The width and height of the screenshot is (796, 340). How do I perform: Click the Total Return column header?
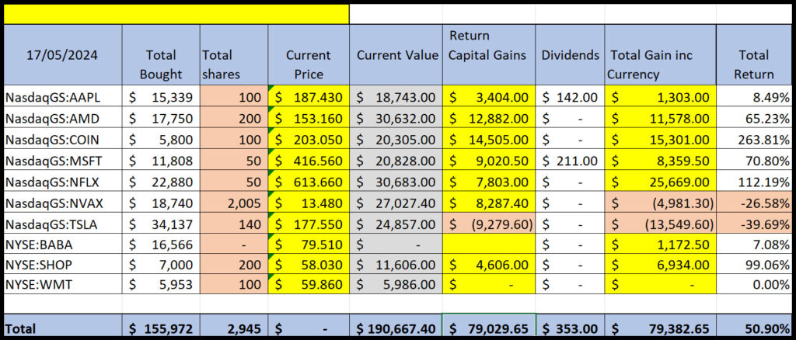click(x=754, y=54)
